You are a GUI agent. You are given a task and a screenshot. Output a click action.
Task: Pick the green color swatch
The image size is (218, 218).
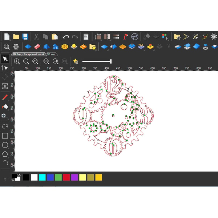[58, 177]
